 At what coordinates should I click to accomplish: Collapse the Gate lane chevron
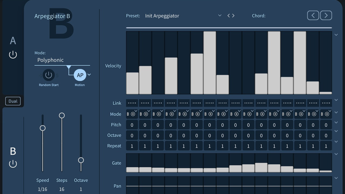pyautogui.click(x=336, y=154)
